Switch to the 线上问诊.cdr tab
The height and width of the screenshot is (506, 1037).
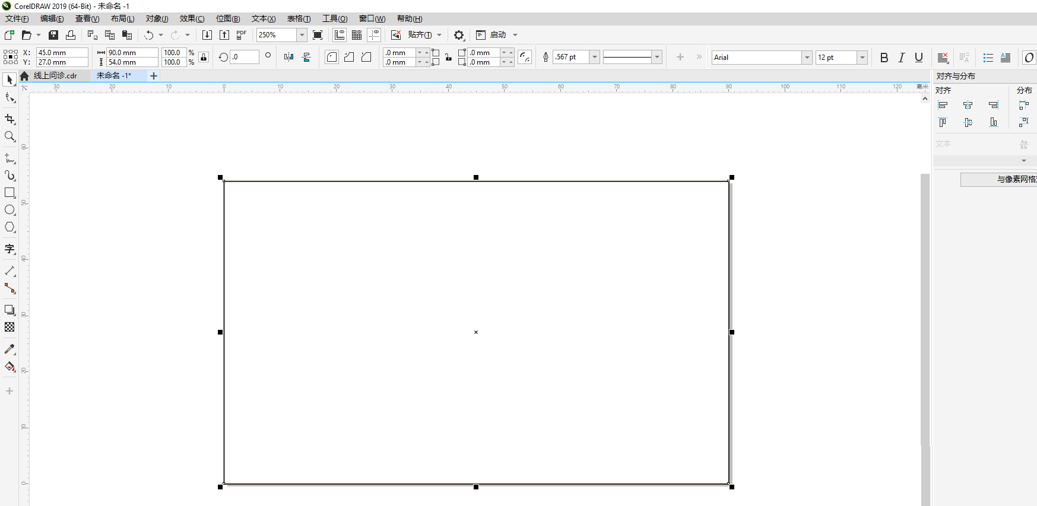[x=55, y=76]
